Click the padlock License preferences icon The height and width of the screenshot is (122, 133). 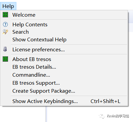point(5,49)
